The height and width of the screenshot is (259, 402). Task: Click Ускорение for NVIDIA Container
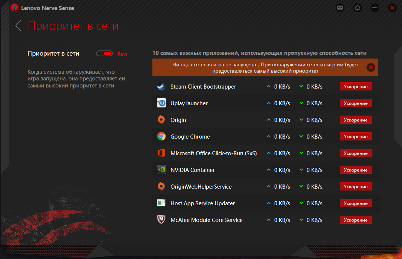click(356, 170)
